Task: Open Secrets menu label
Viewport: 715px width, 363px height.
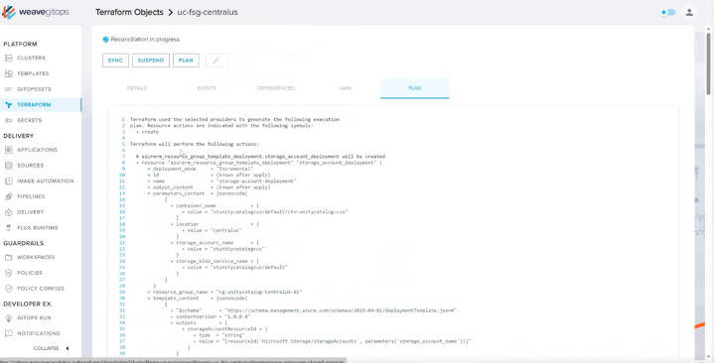Action: tap(29, 120)
